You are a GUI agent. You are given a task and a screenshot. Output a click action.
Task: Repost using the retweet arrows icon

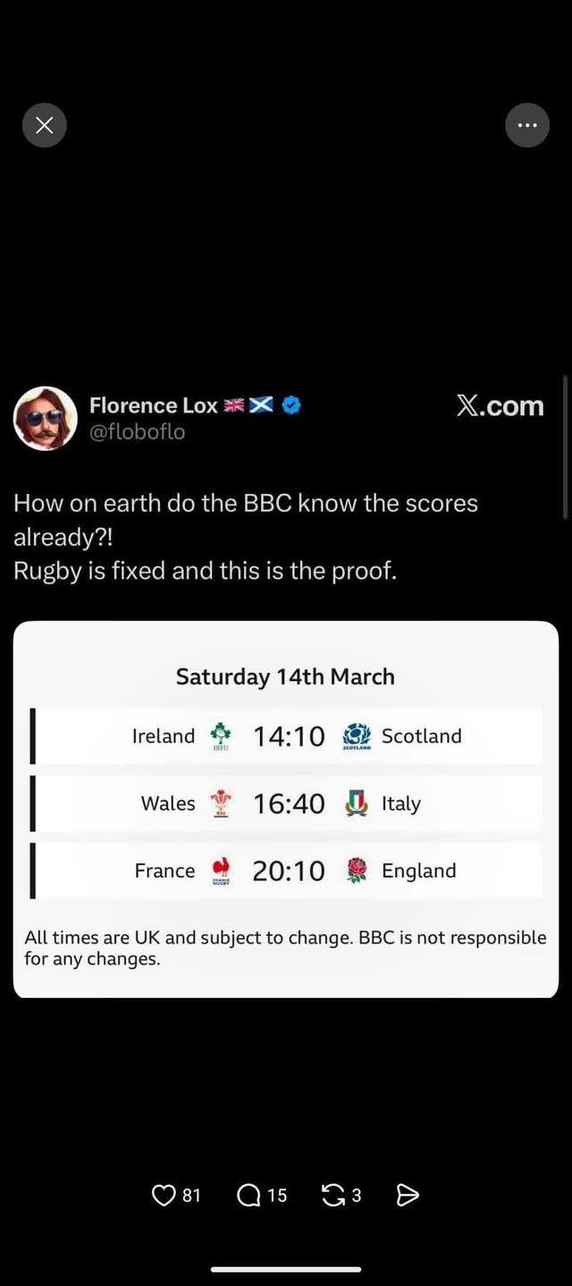pyautogui.click(x=333, y=1196)
